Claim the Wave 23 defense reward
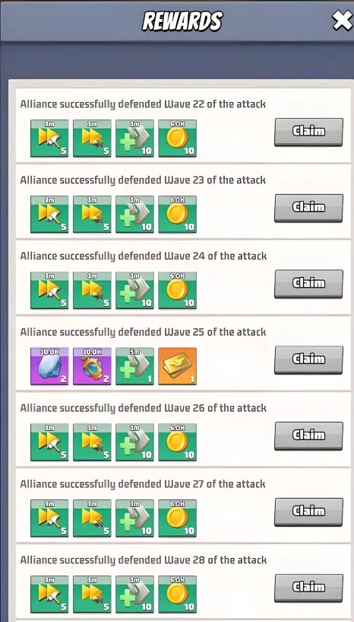354x622 pixels. tap(308, 208)
